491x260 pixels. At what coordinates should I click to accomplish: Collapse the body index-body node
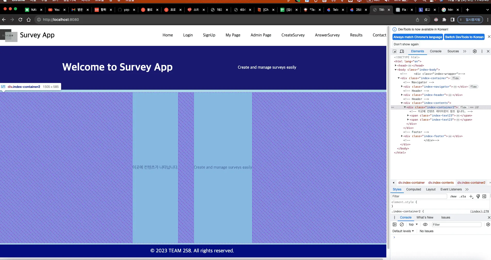click(x=396, y=70)
